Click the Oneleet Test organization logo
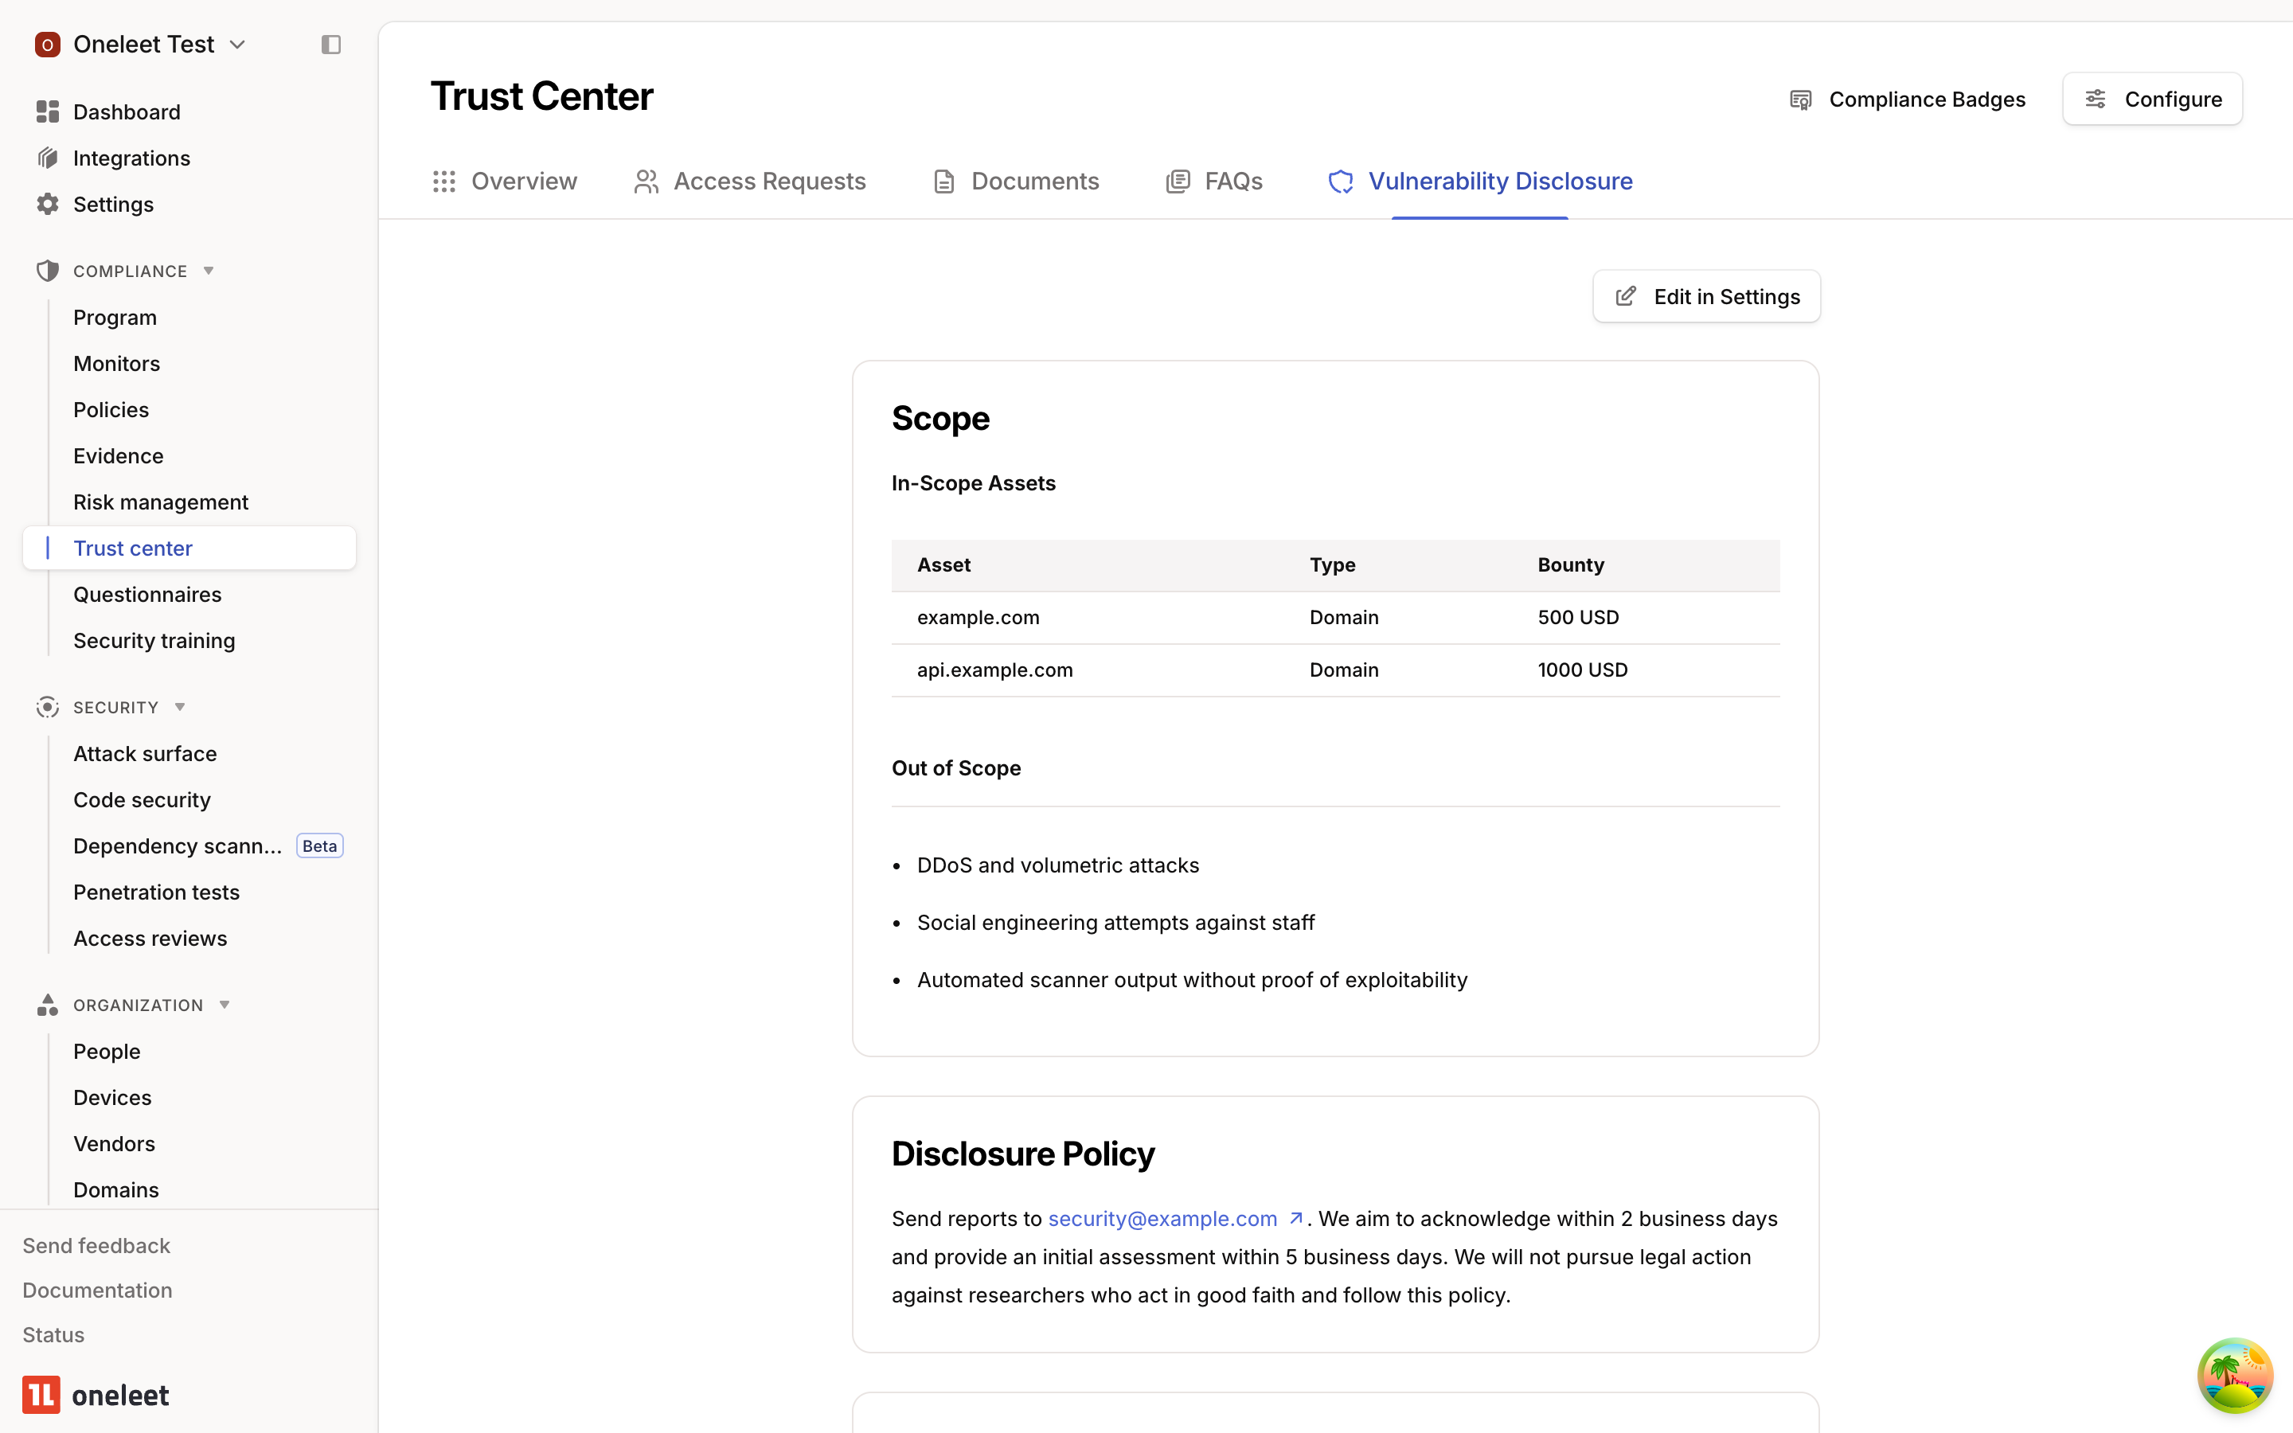This screenshot has height=1433, width=2293. pos(48,45)
